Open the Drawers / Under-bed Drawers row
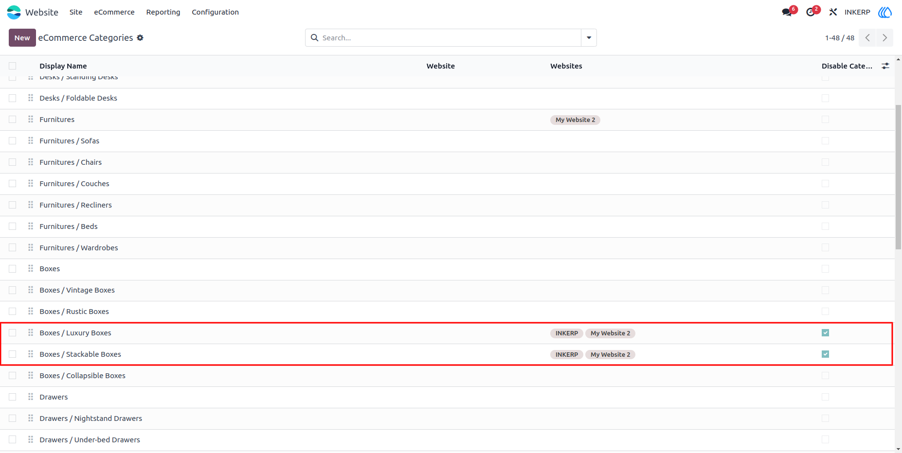902x453 pixels. pos(447,440)
